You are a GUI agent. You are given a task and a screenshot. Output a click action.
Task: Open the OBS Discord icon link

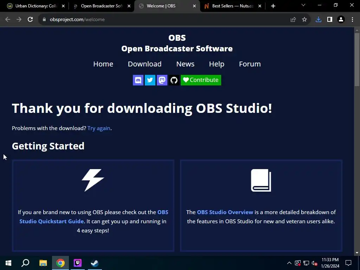click(138, 80)
